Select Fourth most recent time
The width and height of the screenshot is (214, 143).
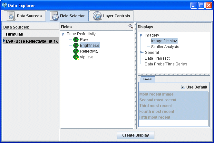tap(174, 111)
